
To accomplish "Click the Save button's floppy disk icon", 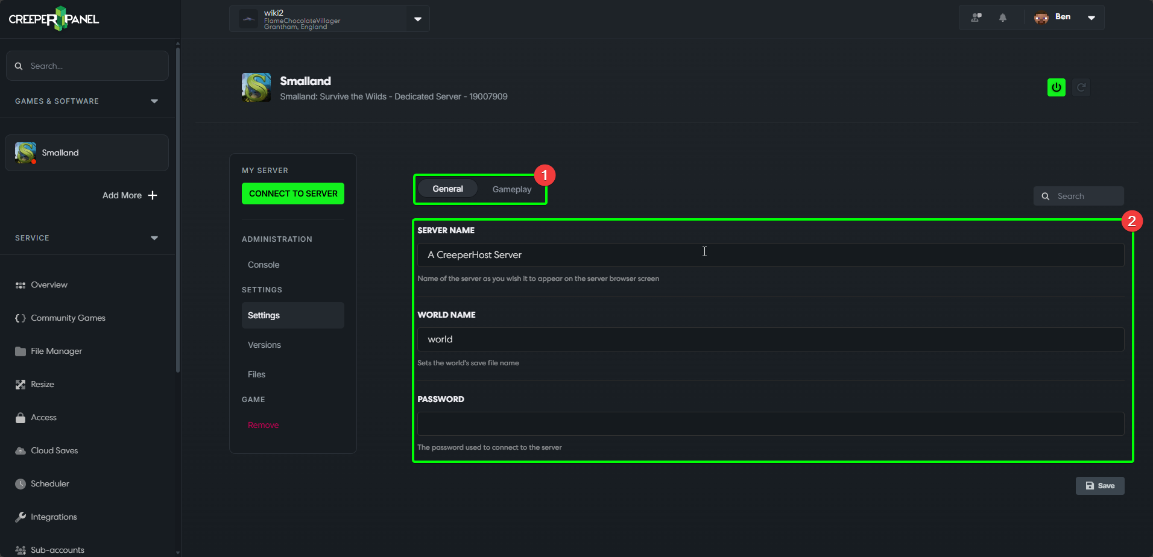I will [x=1090, y=486].
